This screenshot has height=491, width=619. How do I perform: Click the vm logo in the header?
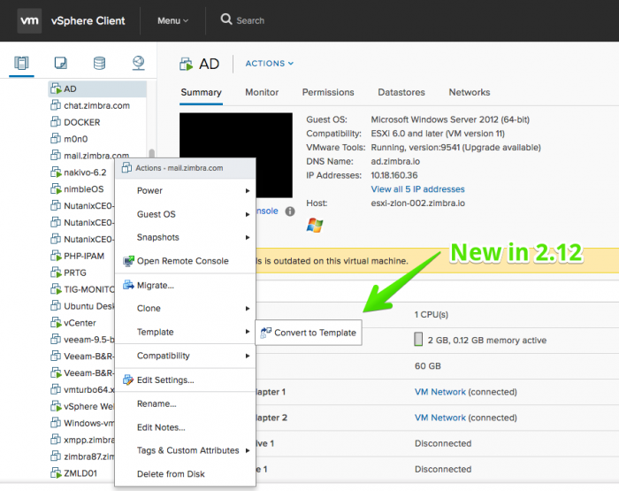click(29, 20)
